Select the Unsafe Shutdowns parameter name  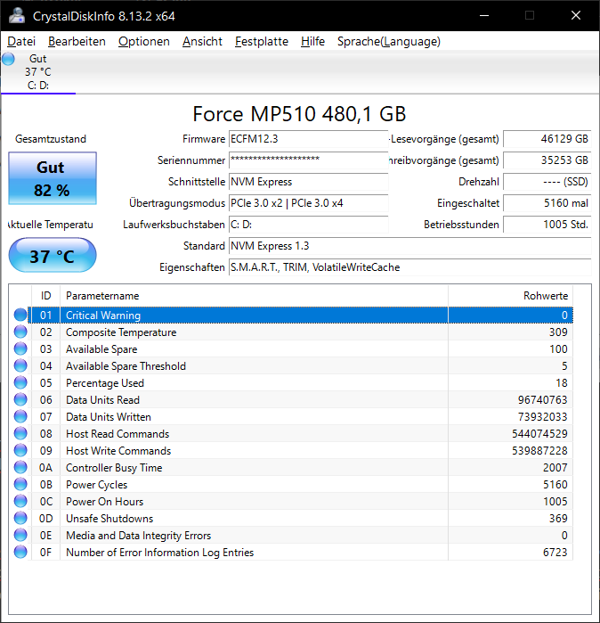tap(109, 519)
